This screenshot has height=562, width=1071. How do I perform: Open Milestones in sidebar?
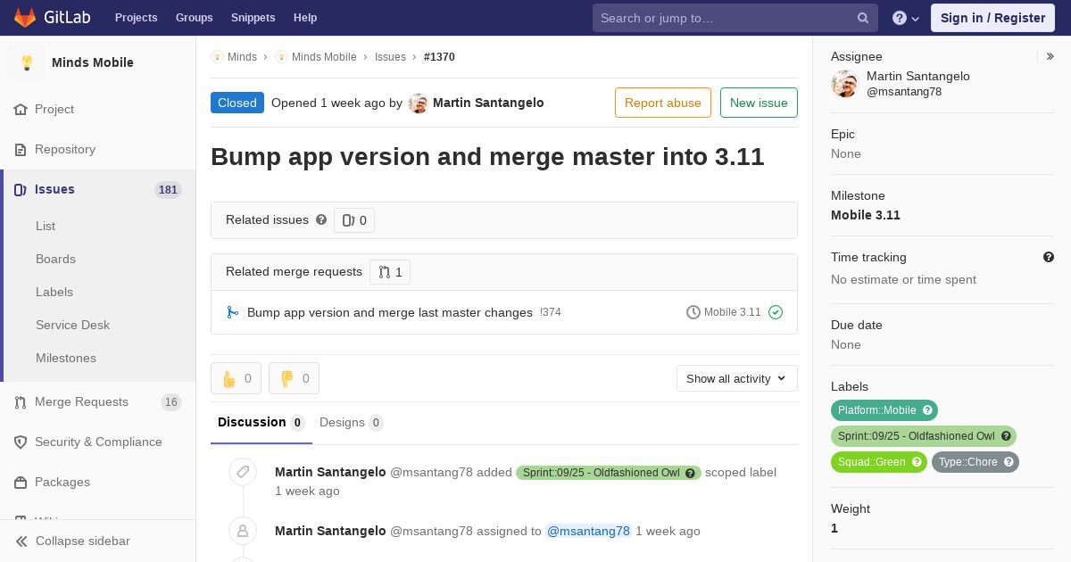(x=66, y=358)
